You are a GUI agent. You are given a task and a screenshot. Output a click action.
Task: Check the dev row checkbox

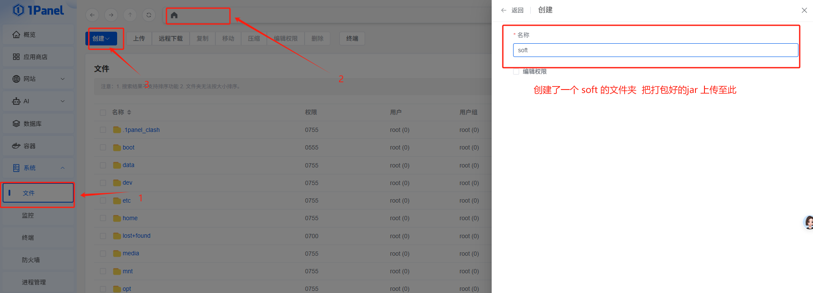(103, 182)
